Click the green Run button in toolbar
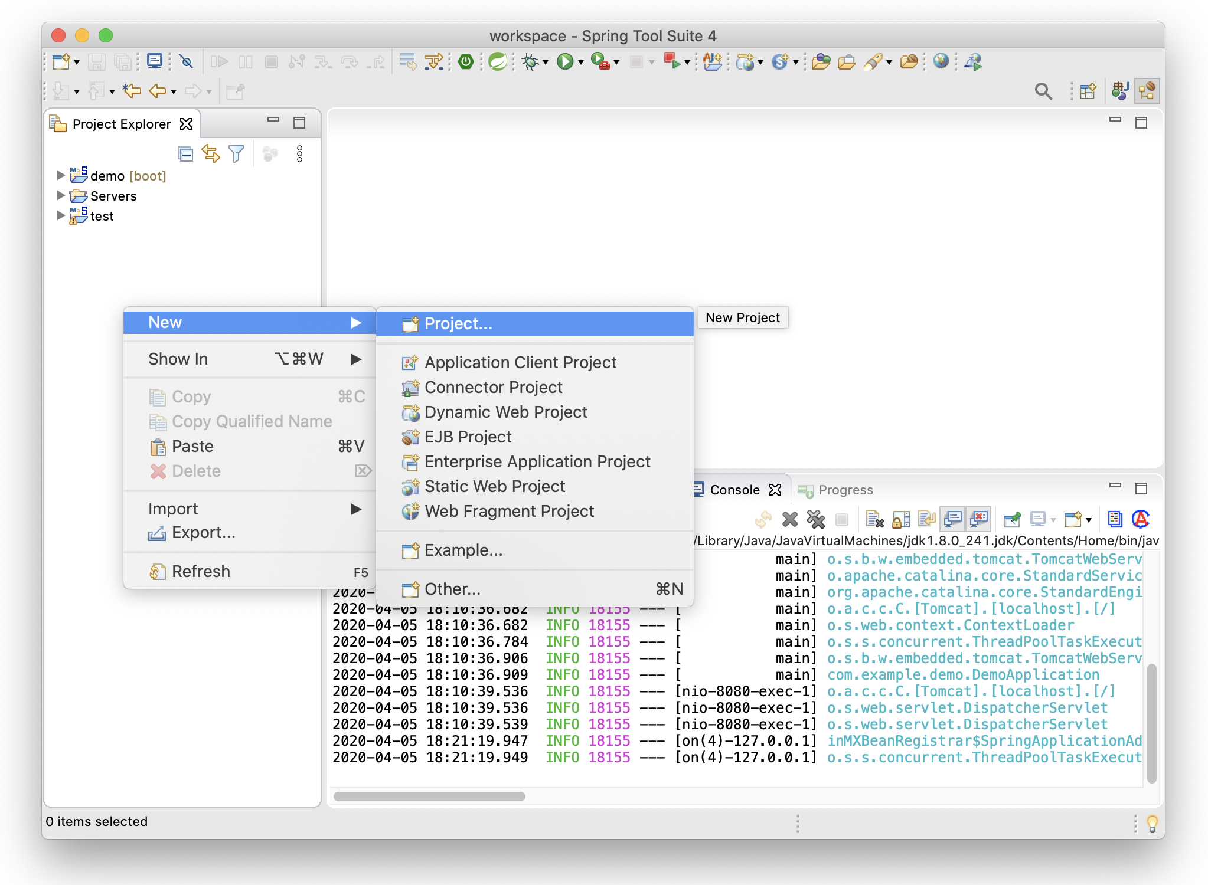Viewport: 1208px width, 885px height. [x=564, y=61]
